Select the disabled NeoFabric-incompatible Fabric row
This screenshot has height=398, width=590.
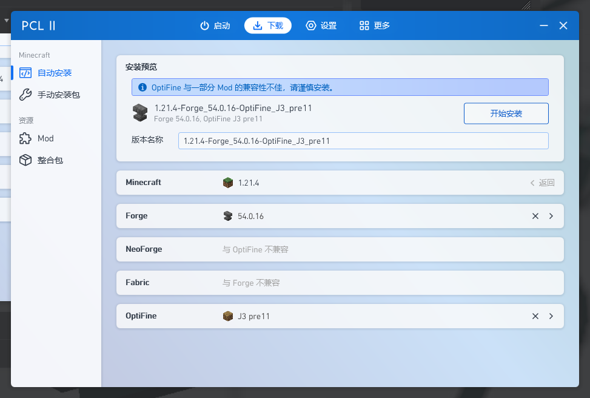pyautogui.click(x=340, y=283)
